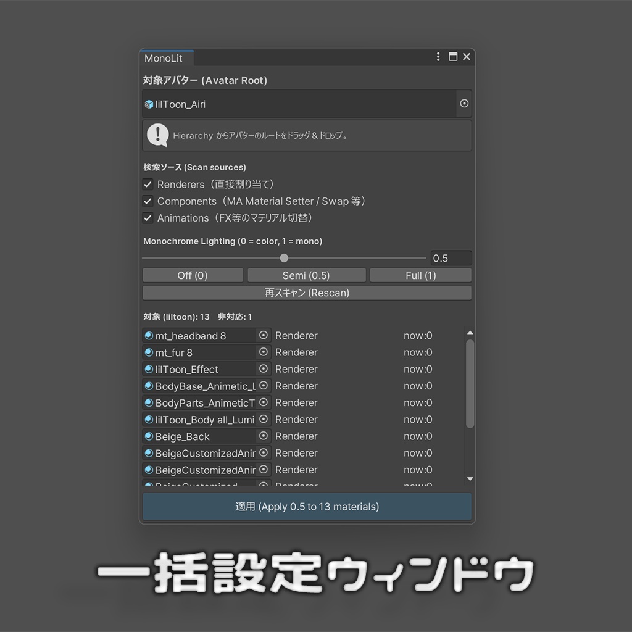Click the BodyParts_AnimeticT material sphere icon
Screen dimensions: 632x632
149,402
